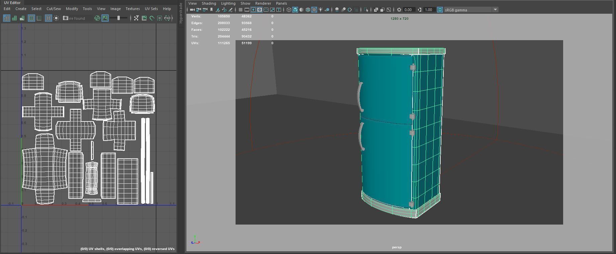Toggle RGB channels display icon

coord(97,18)
